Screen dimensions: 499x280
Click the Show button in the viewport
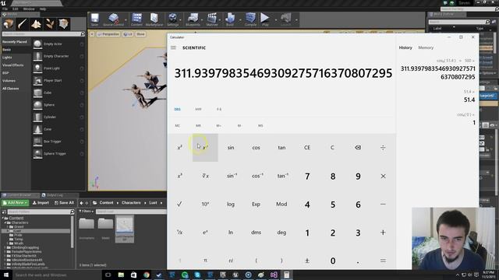[x=140, y=34]
